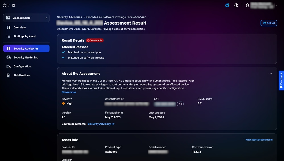This screenshot has height=161, width=284.
Task: Open the help question mark icon
Action: click(x=236, y=5)
